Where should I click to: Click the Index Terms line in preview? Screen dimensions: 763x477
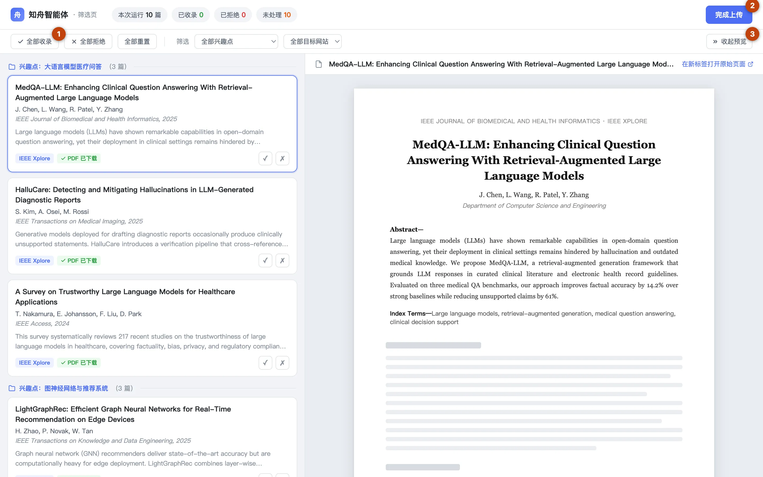[x=533, y=318]
